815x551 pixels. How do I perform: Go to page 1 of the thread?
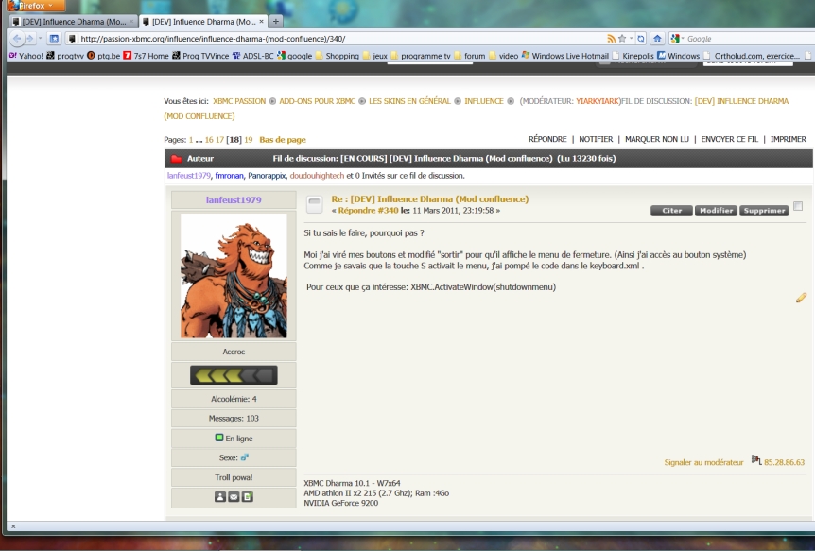click(x=191, y=139)
